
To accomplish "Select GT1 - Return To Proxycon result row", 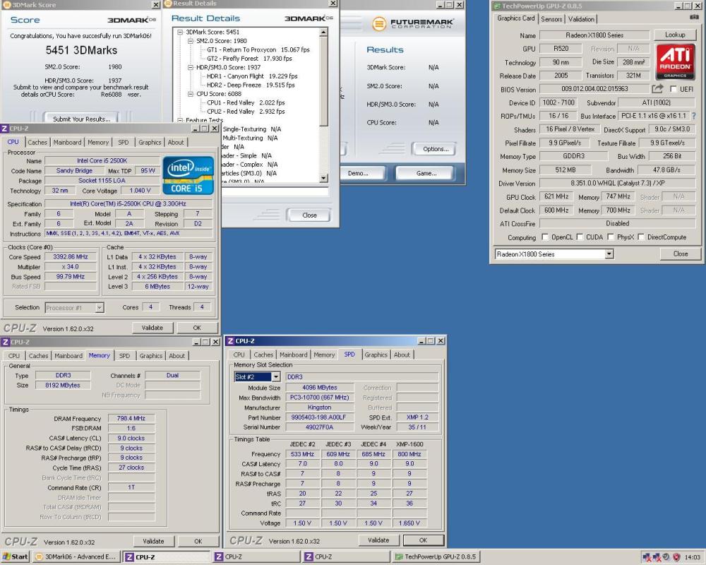I will pyautogui.click(x=258, y=49).
